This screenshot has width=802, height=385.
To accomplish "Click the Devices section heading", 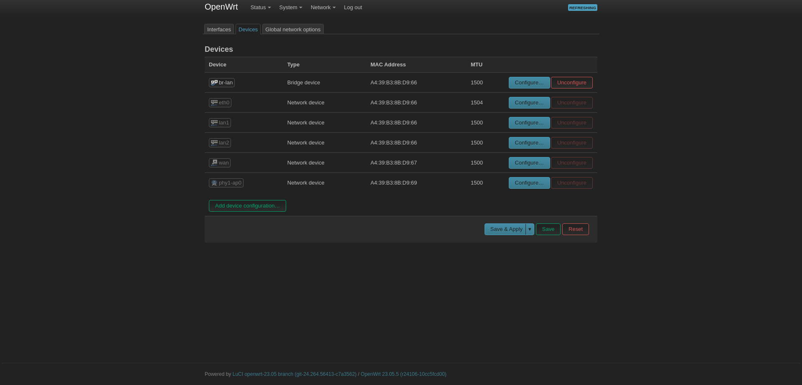I will point(219,49).
